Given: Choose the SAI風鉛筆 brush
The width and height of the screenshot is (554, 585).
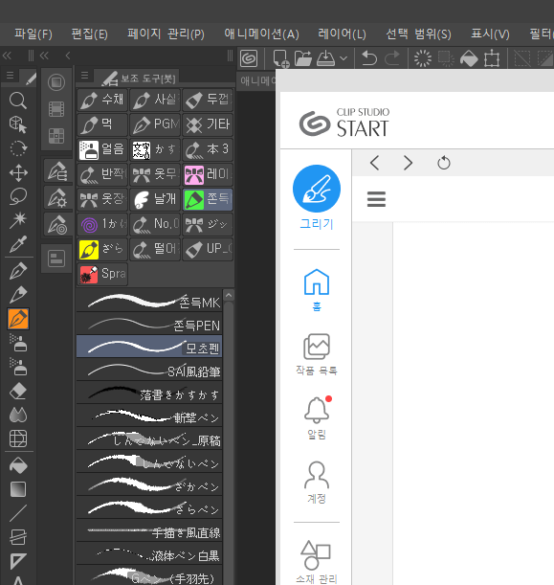Looking at the screenshot, I should 149,370.
